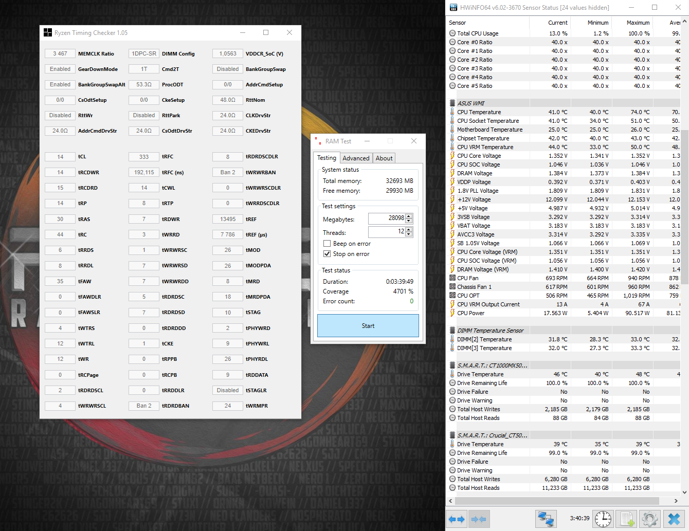
Task: Click the ASUS WMI group chip icon
Action: pos(452,103)
